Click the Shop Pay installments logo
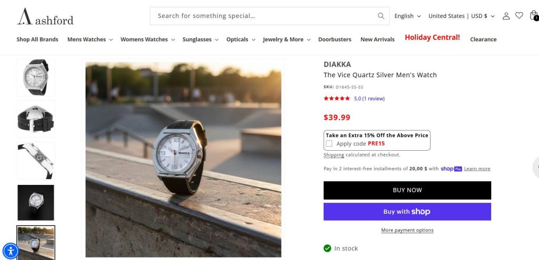The width and height of the screenshot is (539, 260). click(451, 169)
